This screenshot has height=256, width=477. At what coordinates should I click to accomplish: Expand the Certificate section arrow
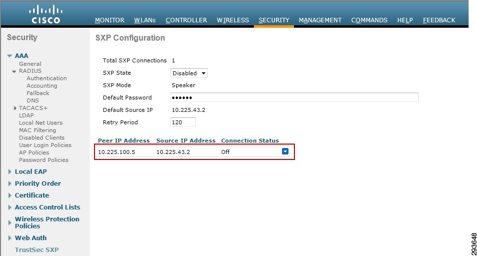[x=10, y=196]
